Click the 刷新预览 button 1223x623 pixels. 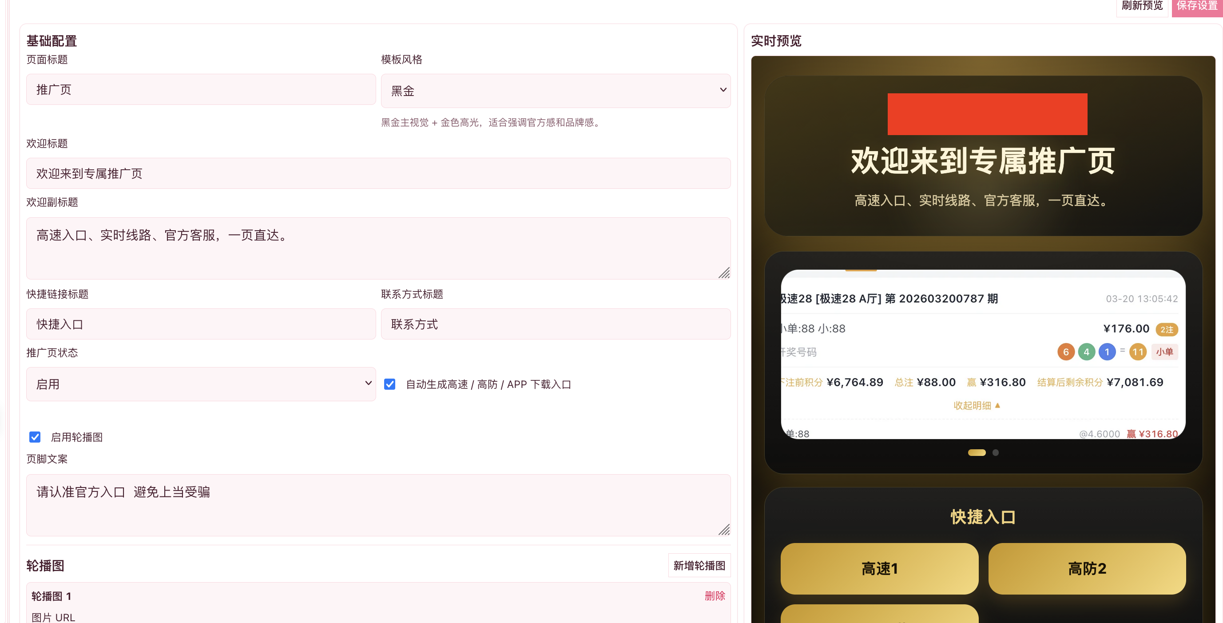[1141, 6]
